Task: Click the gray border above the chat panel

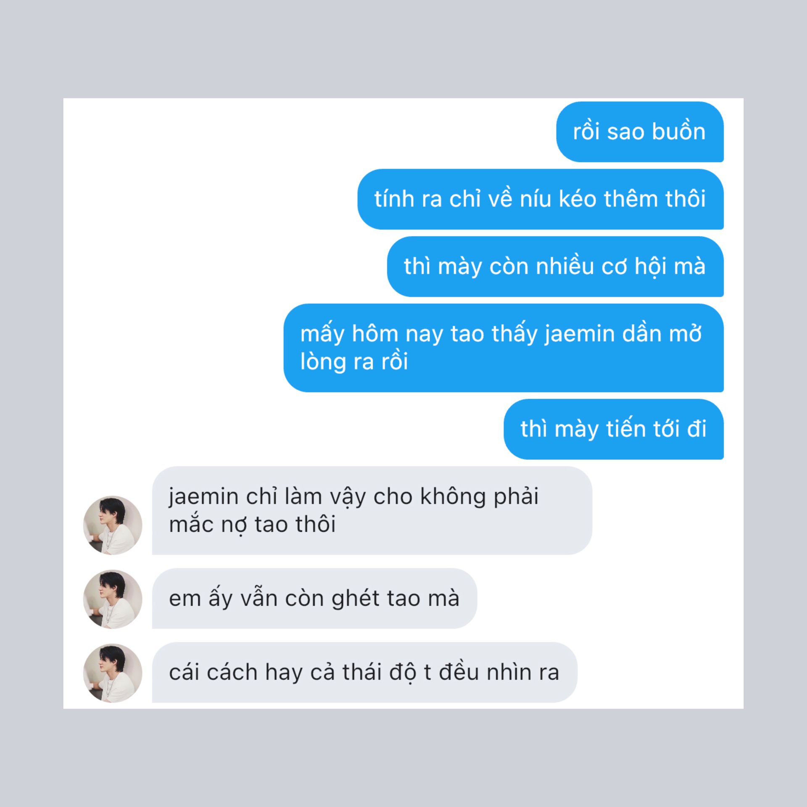Action: click(x=403, y=49)
